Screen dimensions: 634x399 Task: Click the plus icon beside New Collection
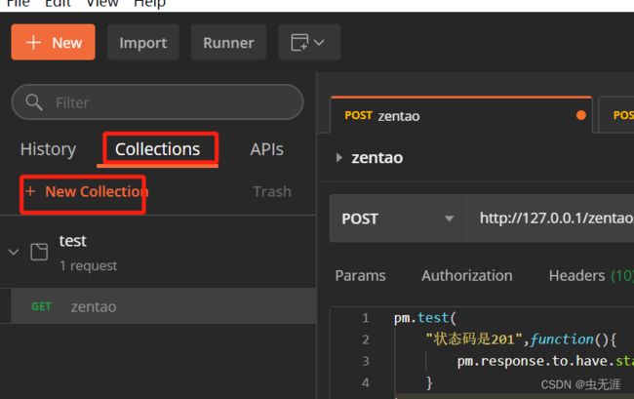(30, 191)
